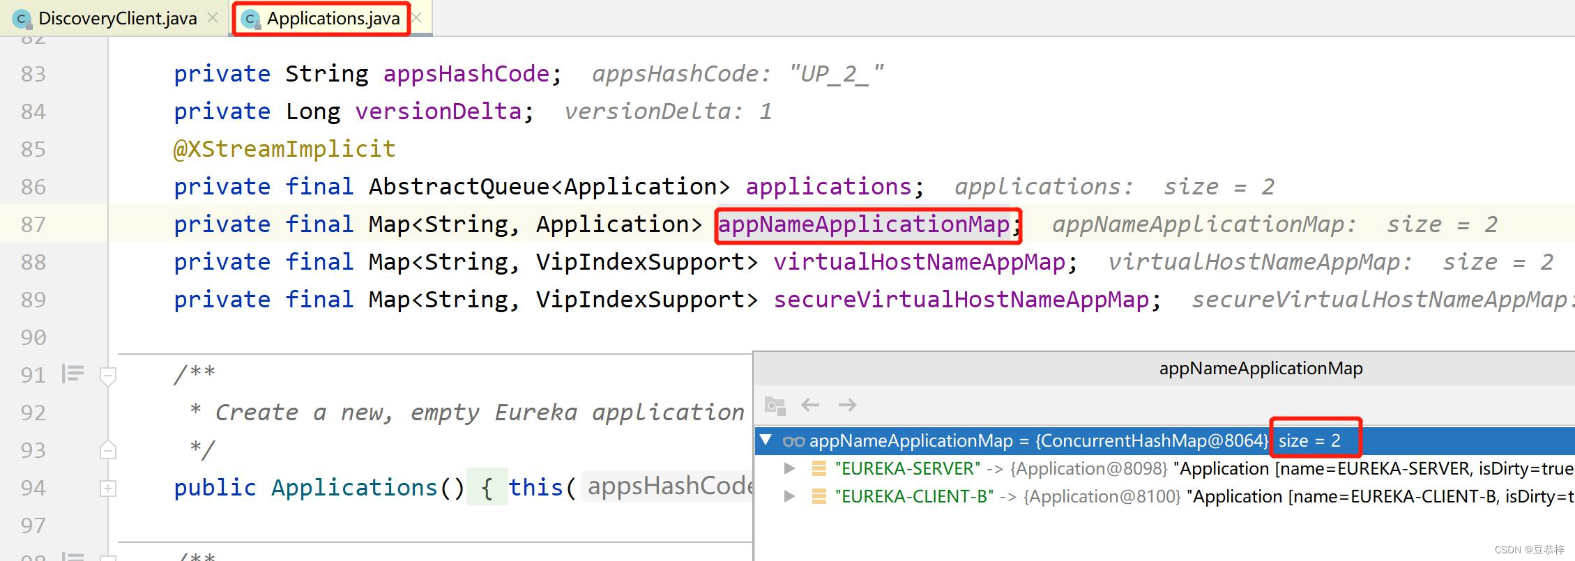Viewport: 1575px width, 561px height.
Task: Click line number 87 in the gutter
Action: click(x=33, y=224)
